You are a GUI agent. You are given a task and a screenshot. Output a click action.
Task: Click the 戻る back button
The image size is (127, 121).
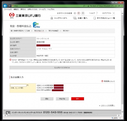(x=47, y=99)
